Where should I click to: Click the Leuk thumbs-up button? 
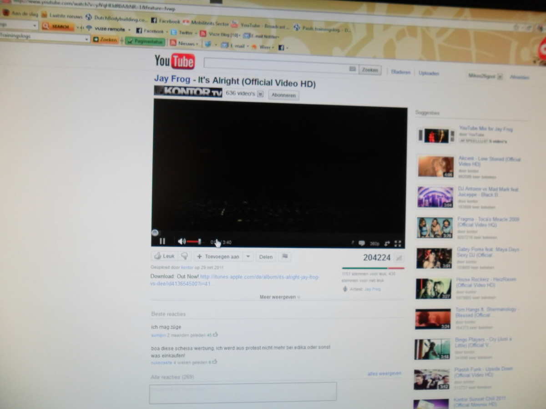click(x=164, y=256)
